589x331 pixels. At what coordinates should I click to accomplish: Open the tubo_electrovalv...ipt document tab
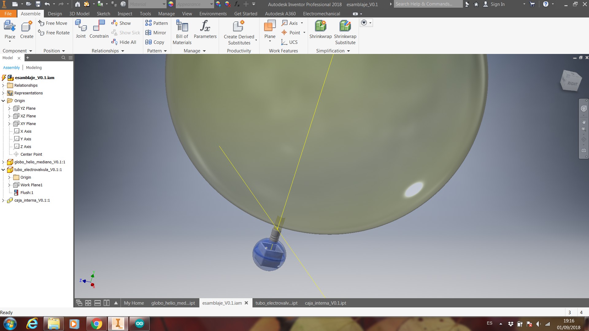[x=276, y=303]
